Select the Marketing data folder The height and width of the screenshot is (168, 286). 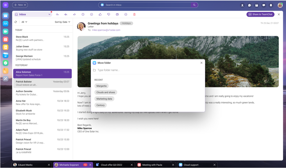pyautogui.click(x=104, y=99)
